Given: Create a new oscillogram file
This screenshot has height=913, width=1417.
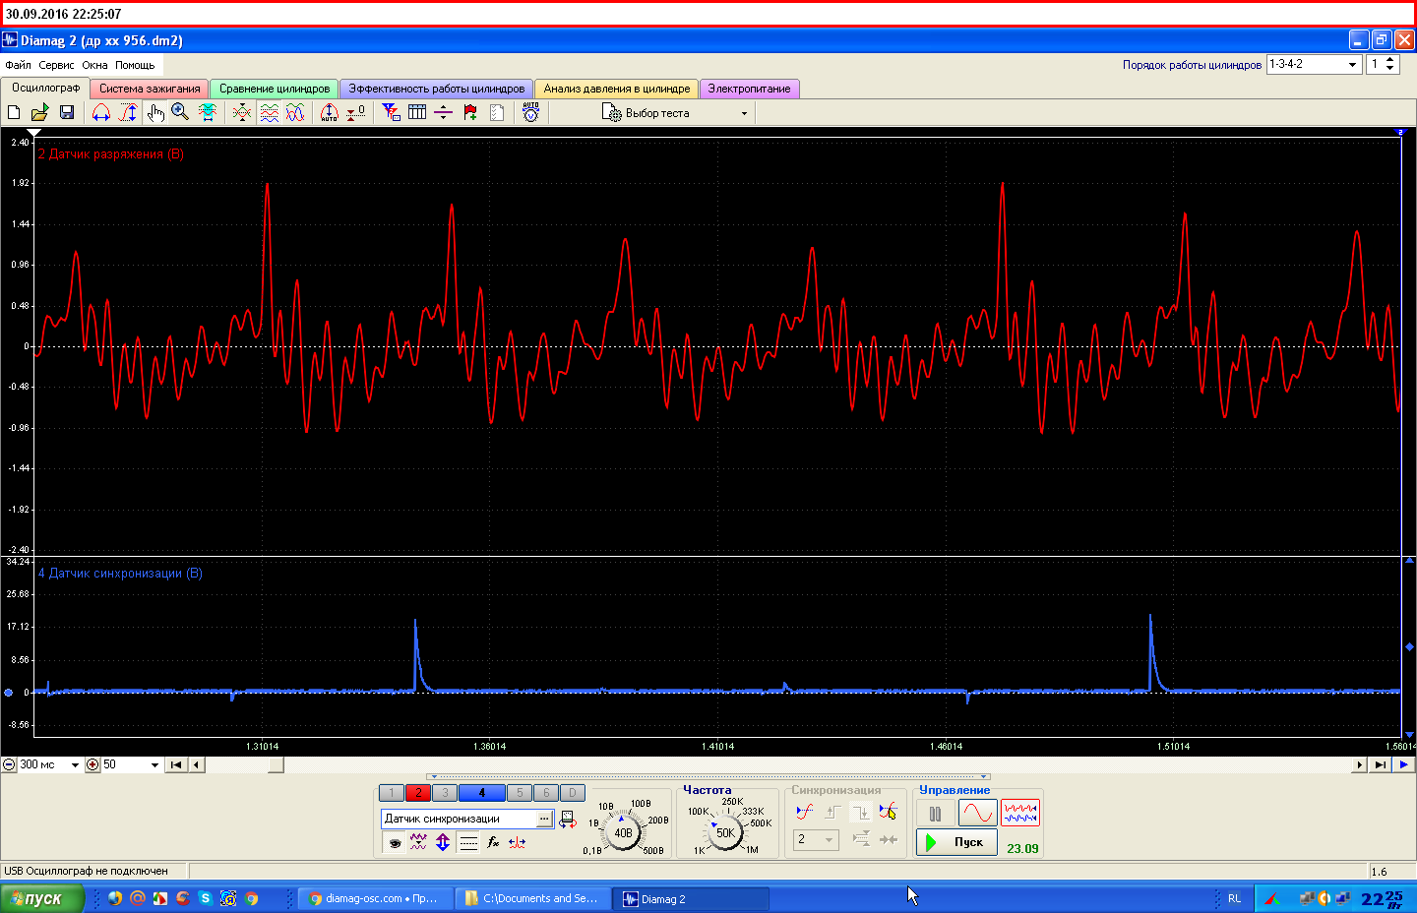Looking at the screenshot, I should [x=14, y=112].
